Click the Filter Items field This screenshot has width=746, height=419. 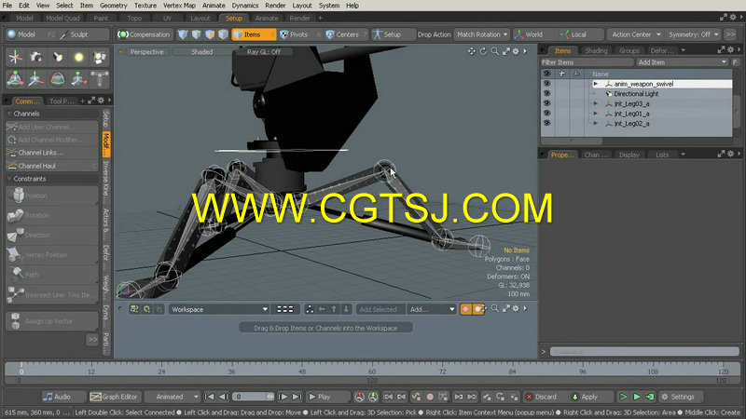(x=587, y=62)
